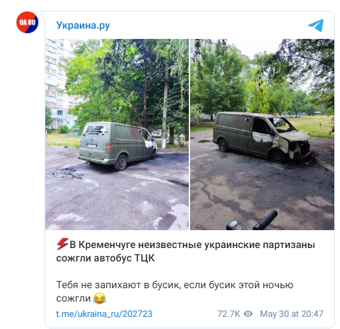Open the left photo of the green van

pos(117,135)
